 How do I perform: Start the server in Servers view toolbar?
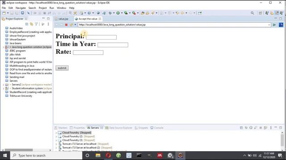(x=251, y=128)
